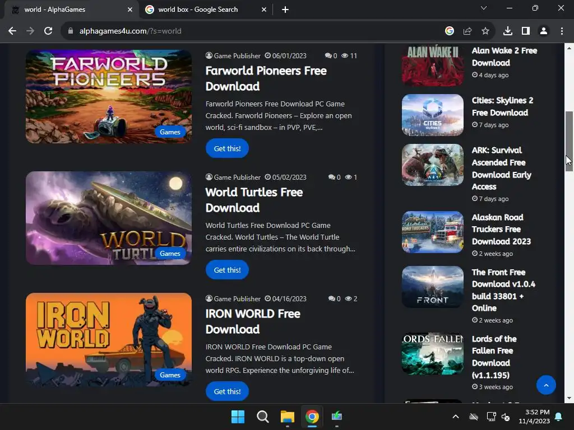This screenshot has width=574, height=430.
Task: Click comment count icon on IRON WORLD
Action: coord(332,298)
